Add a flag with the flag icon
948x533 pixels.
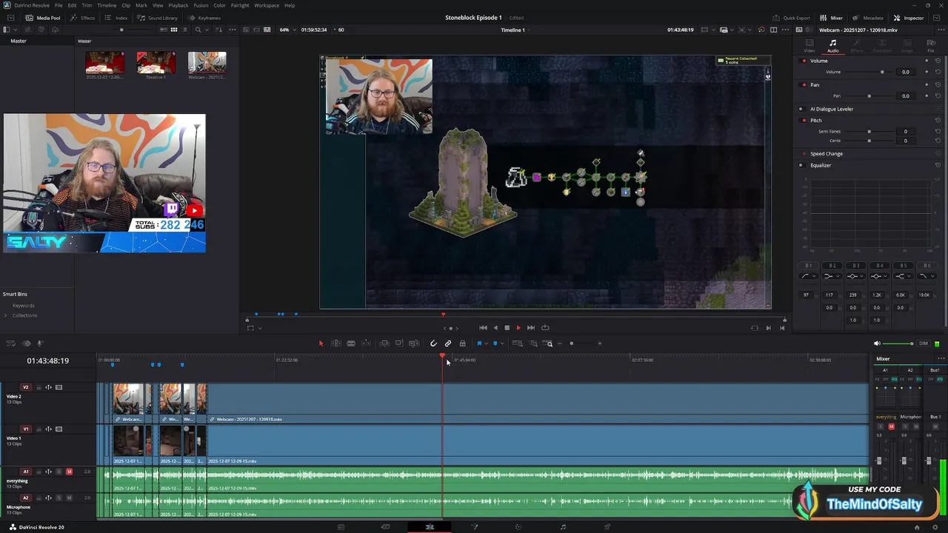tap(479, 343)
